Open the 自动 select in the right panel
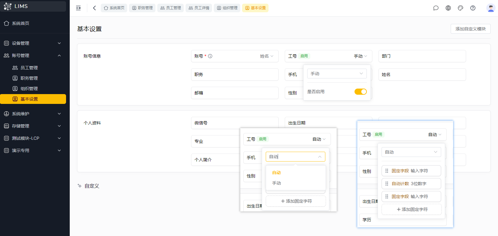 [x=411, y=152]
